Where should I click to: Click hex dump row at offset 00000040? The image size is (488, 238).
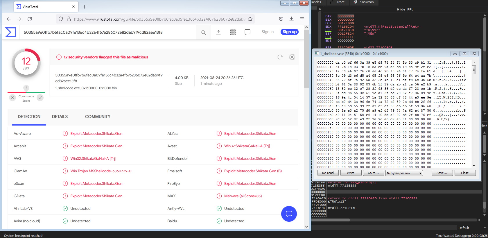tap(391, 80)
